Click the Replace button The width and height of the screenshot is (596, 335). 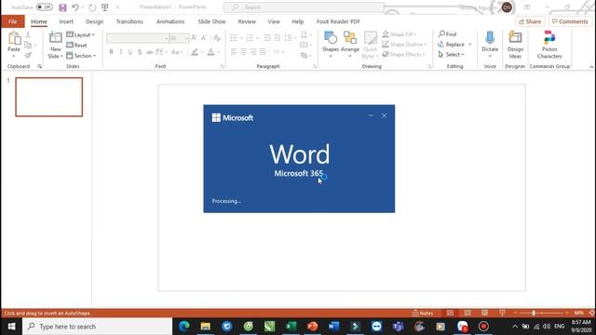tap(452, 45)
